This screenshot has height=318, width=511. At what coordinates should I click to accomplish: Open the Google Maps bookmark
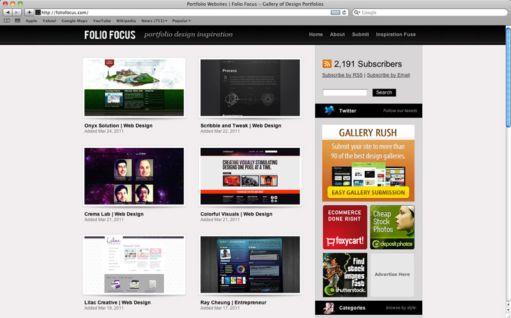pyautogui.click(x=75, y=21)
